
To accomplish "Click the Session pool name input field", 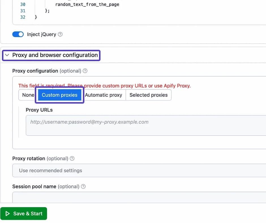I will pos(139,197).
